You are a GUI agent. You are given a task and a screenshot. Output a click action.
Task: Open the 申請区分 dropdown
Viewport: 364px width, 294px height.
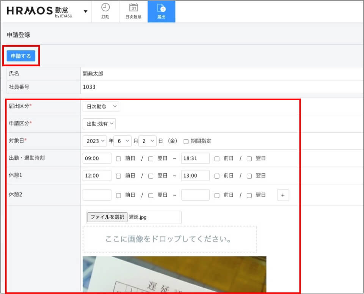pyautogui.click(x=99, y=124)
